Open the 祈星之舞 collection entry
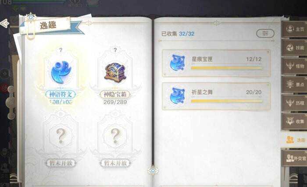Image resolution: width=307 pixels, height=187 pixels. point(216,96)
